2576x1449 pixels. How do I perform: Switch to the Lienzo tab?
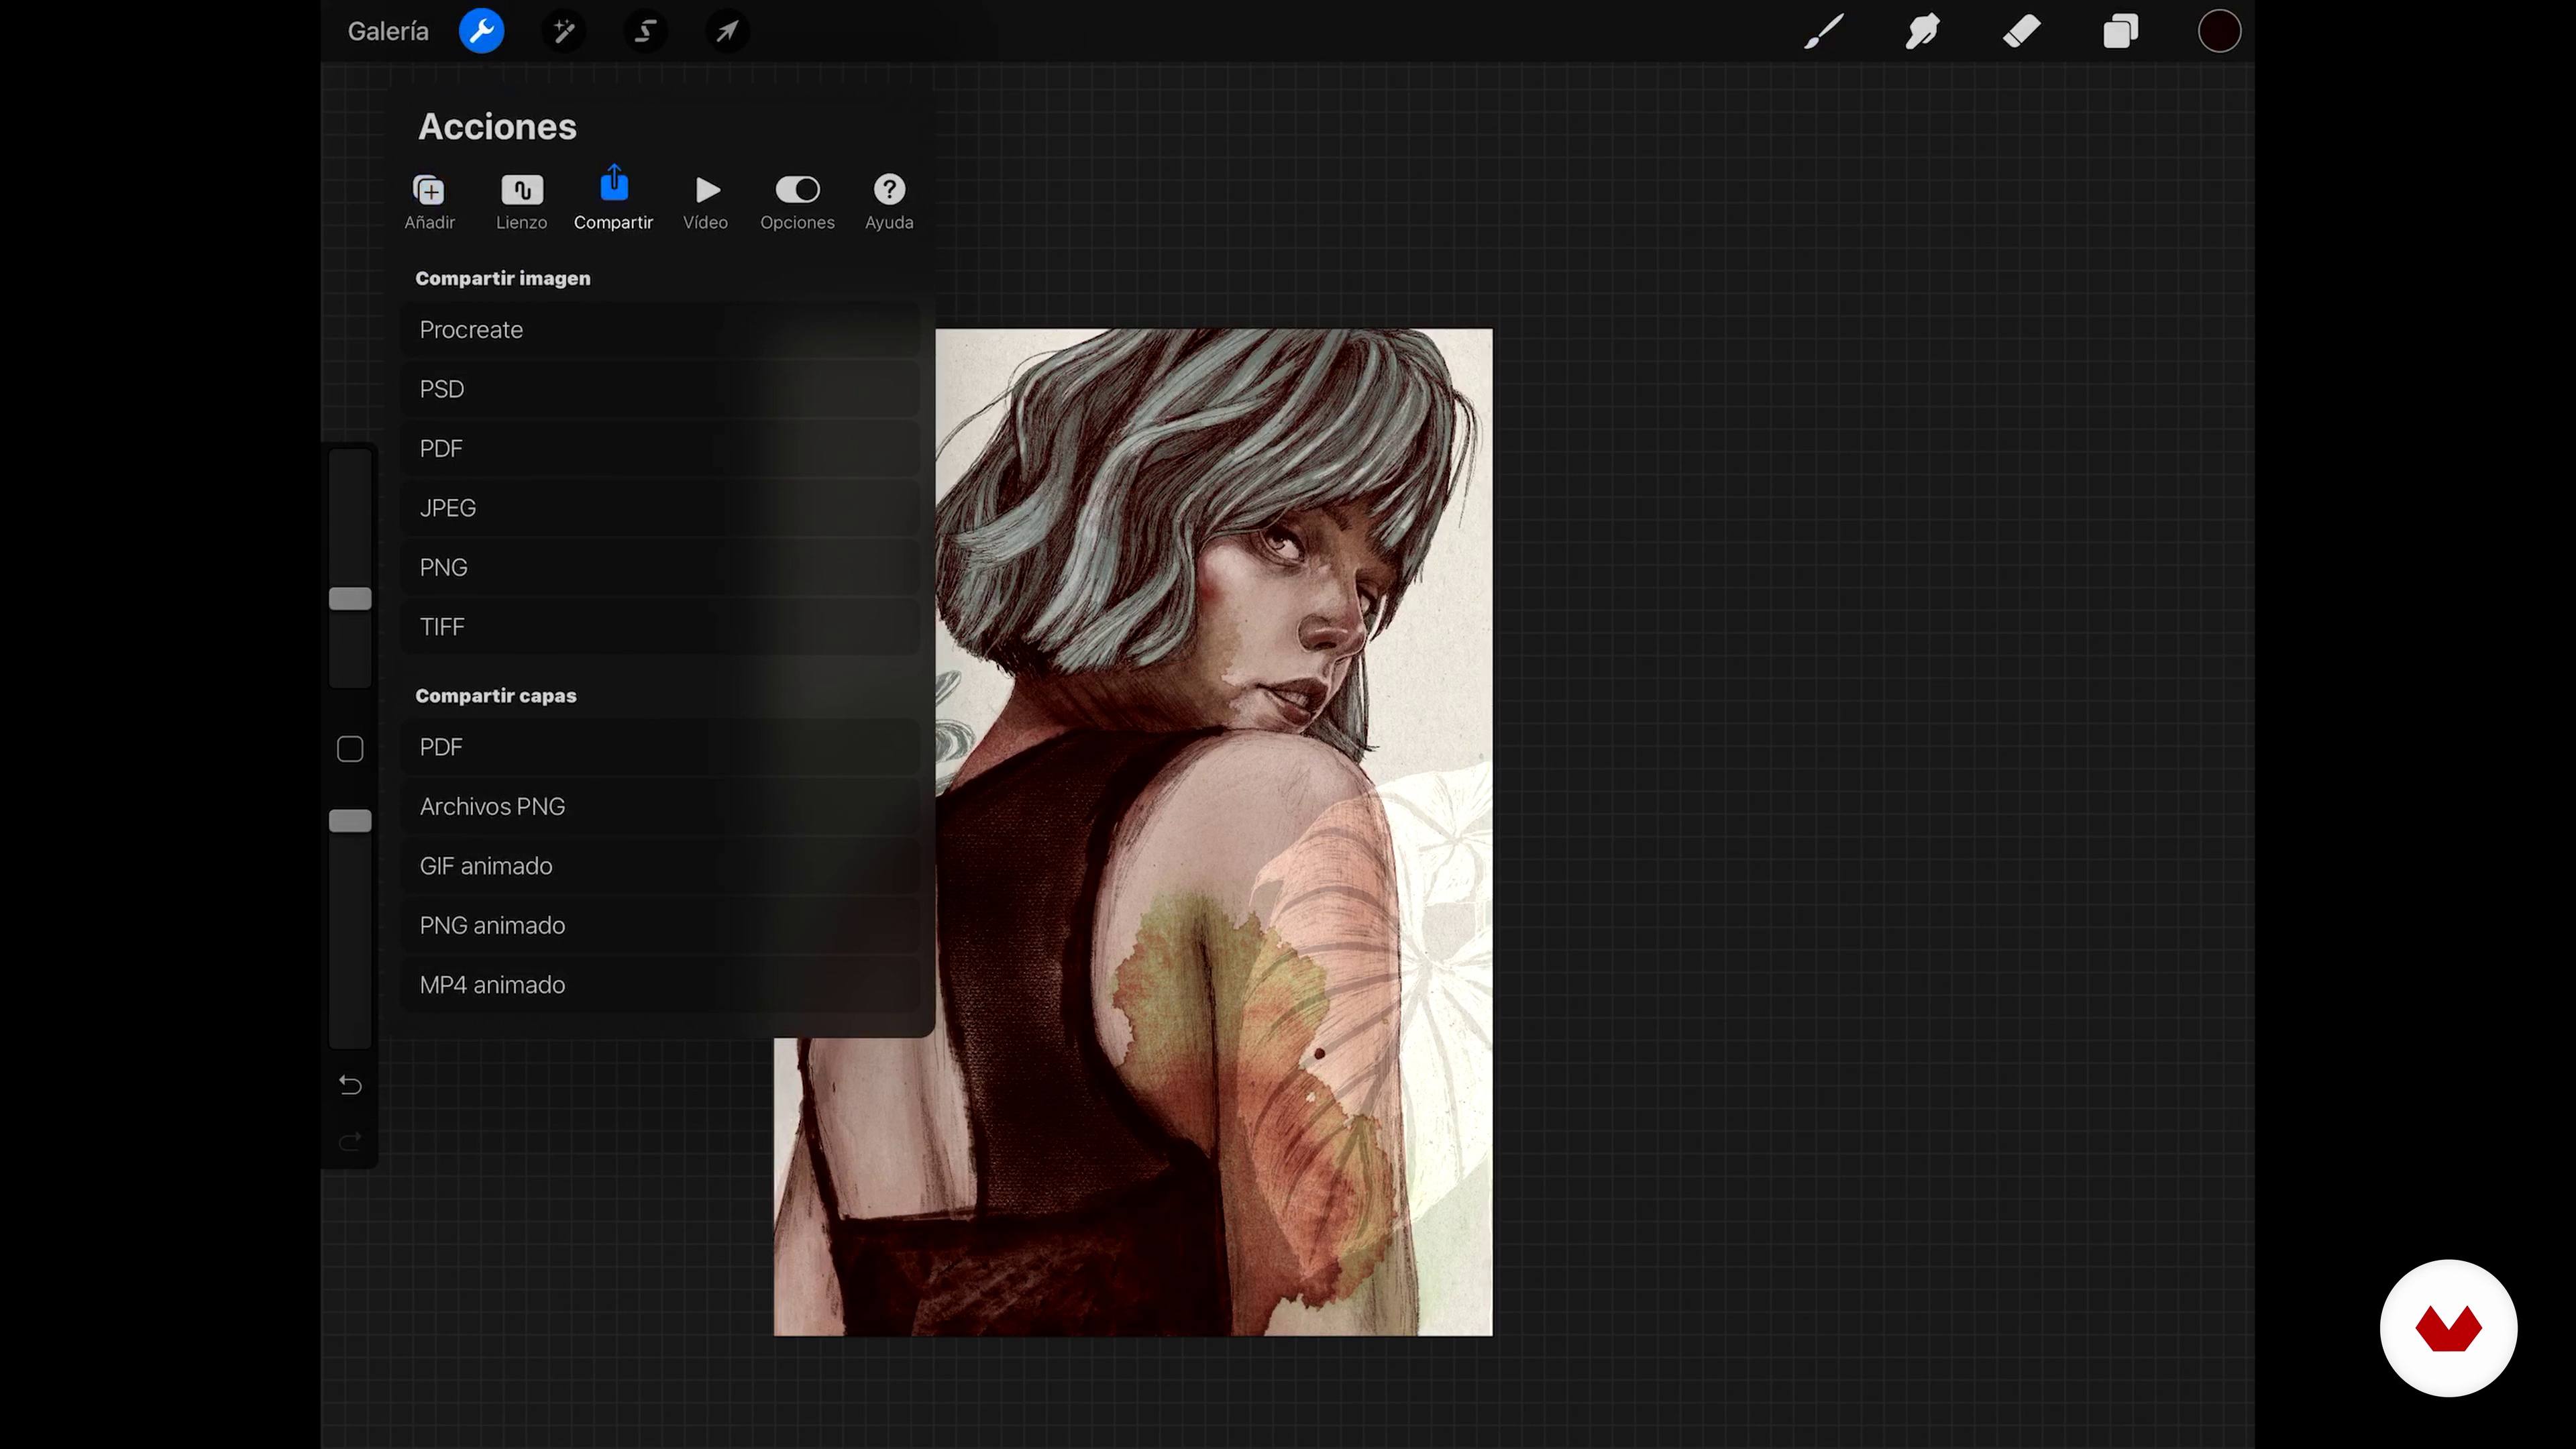coord(521,201)
